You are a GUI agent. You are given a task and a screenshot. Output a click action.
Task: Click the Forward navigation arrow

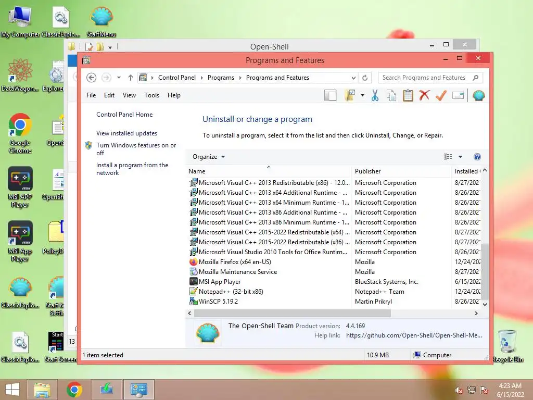pyautogui.click(x=106, y=78)
